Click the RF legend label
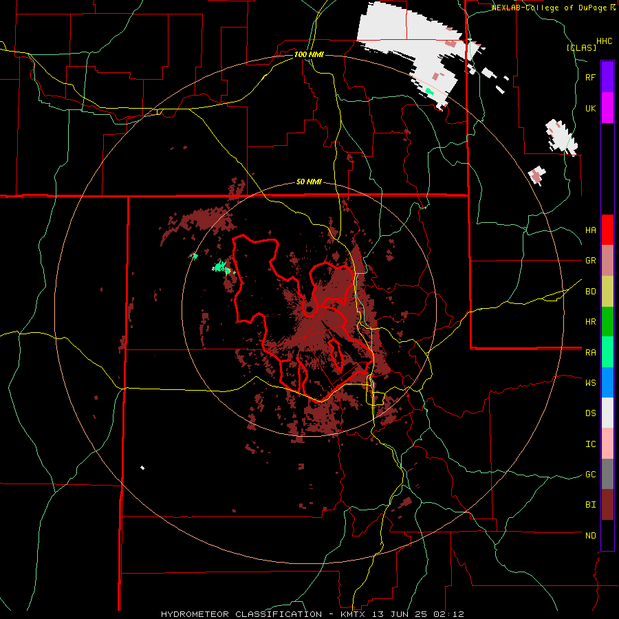 pyautogui.click(x=590, y=77)
